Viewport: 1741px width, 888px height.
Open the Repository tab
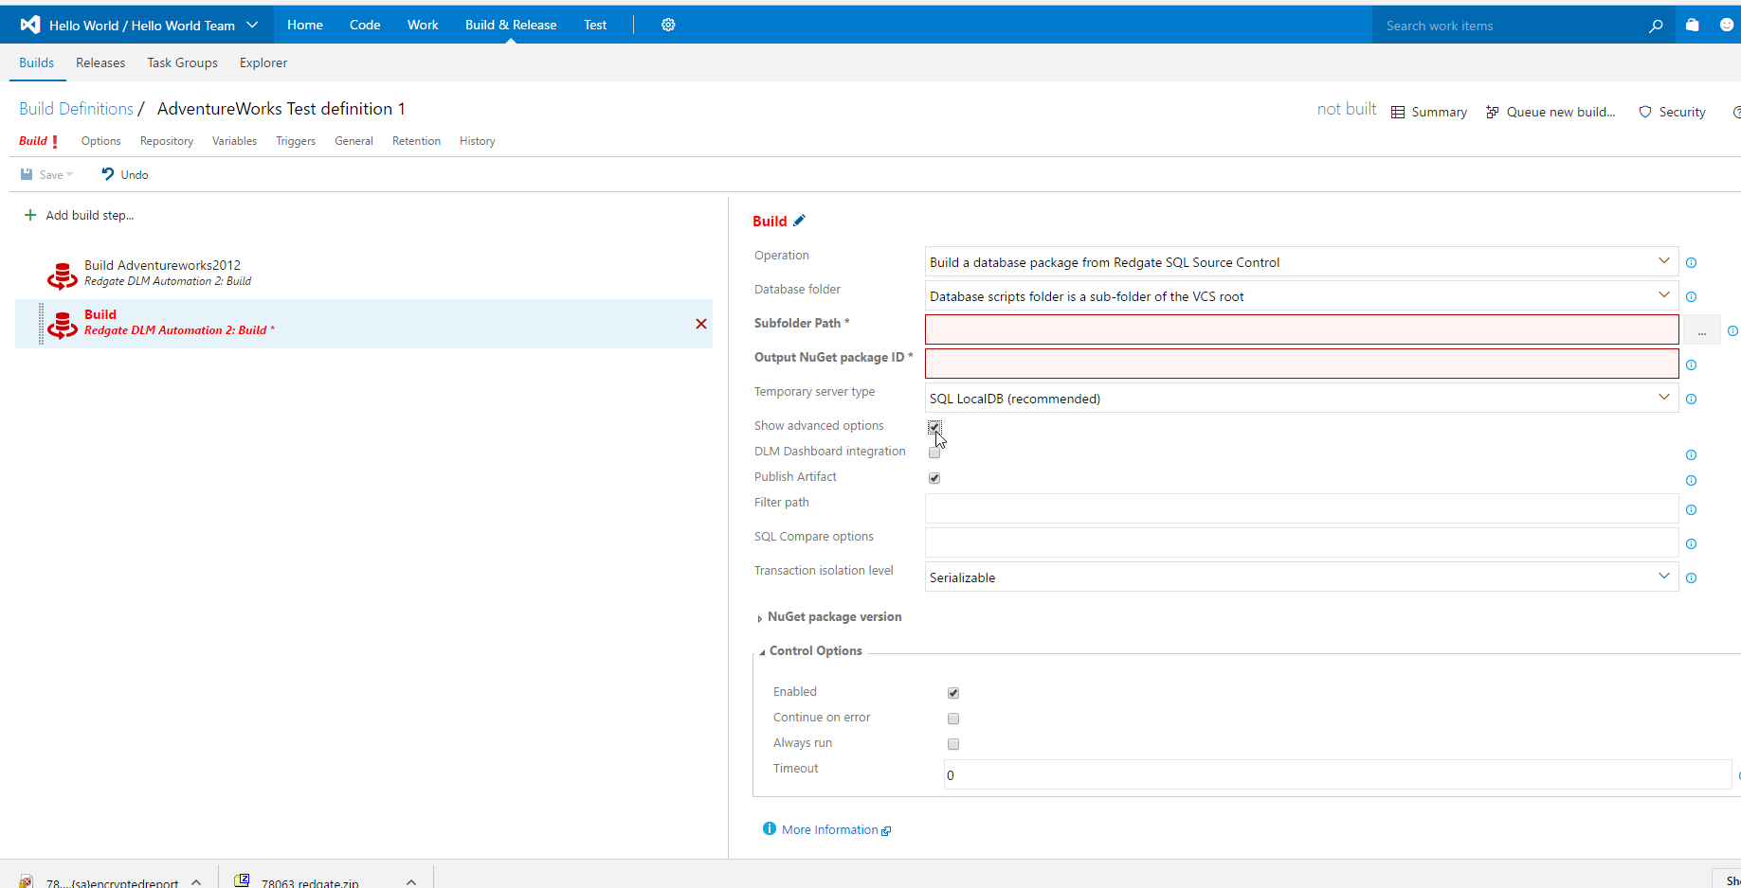point(167,141)
